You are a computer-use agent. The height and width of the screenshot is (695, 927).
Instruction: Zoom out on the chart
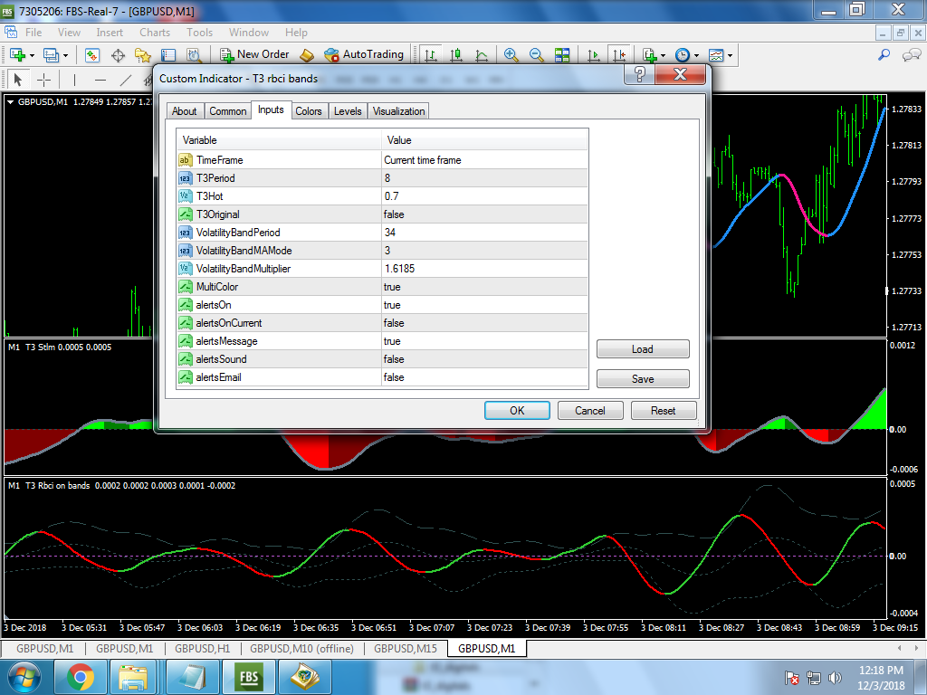click(x=536, y=55)
